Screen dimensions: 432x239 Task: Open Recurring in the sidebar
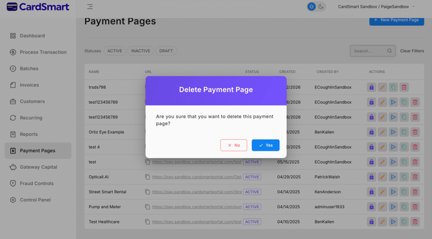[x=38, y=118]
